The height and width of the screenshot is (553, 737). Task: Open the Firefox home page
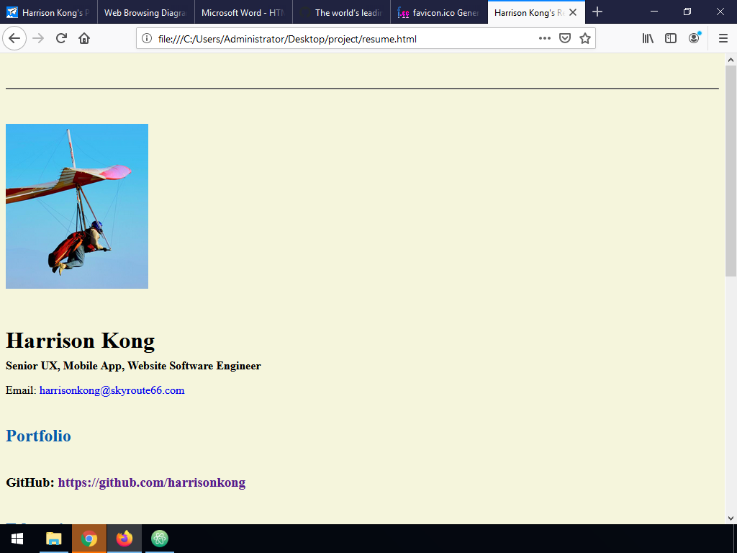click(x=84, y=39)
